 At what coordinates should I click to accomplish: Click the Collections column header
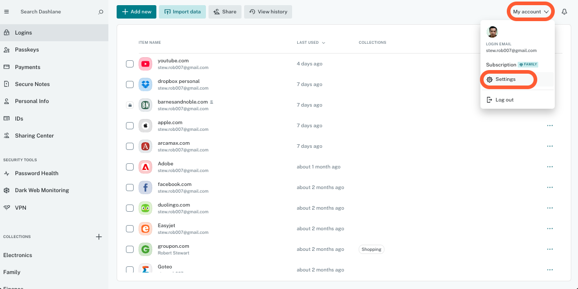[x=372, y=43]
